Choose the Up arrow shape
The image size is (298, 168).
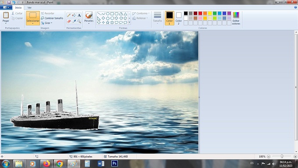125,18
